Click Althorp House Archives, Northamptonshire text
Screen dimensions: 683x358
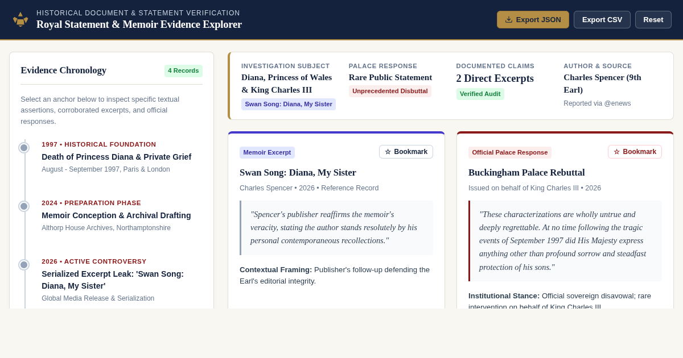[x=106, y=228]
